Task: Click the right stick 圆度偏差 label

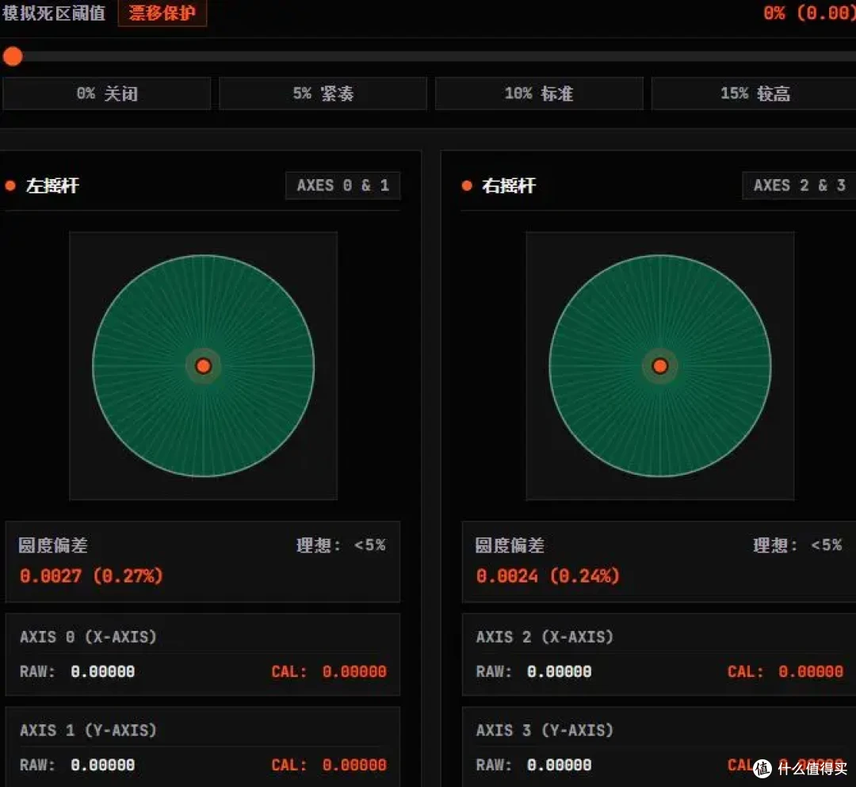Action: [x=510, y=545]
